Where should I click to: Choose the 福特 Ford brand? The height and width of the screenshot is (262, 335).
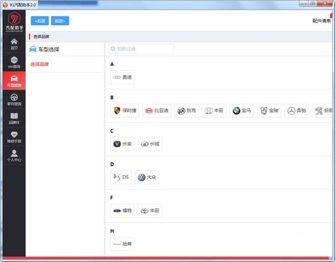pos(122,211)
